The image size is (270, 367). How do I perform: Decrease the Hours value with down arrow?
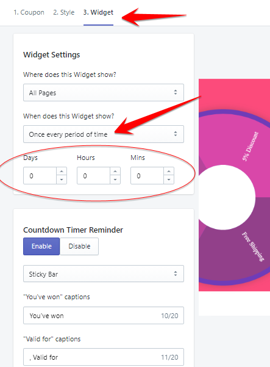[x=115, y=180]
